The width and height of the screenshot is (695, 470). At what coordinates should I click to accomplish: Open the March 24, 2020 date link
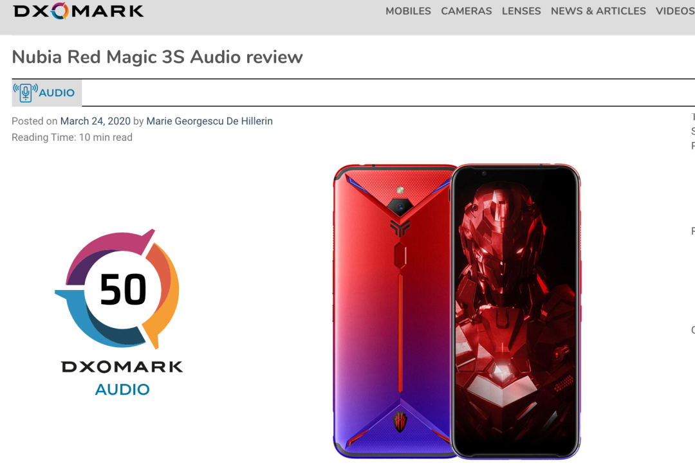(x=95, y=121)
